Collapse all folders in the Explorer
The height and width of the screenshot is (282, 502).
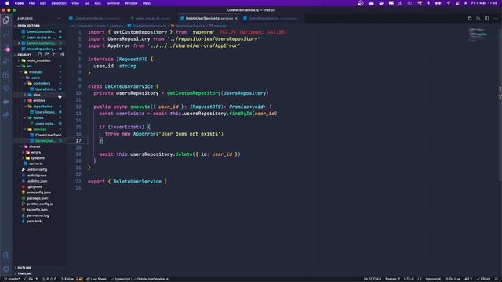62,55
